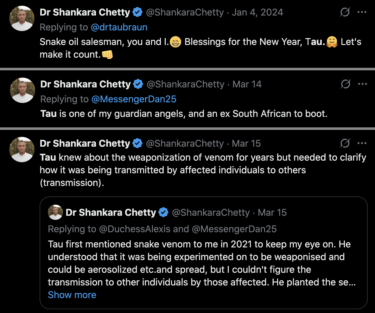
Task: Open the @ShankaraChetty handle on the Mar 15 tweet
Action: pos(185,144)
